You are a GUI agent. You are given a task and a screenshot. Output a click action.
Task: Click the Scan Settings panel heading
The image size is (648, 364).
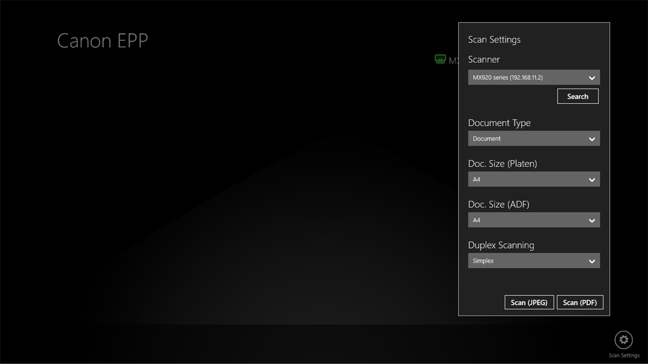[494, 40]
